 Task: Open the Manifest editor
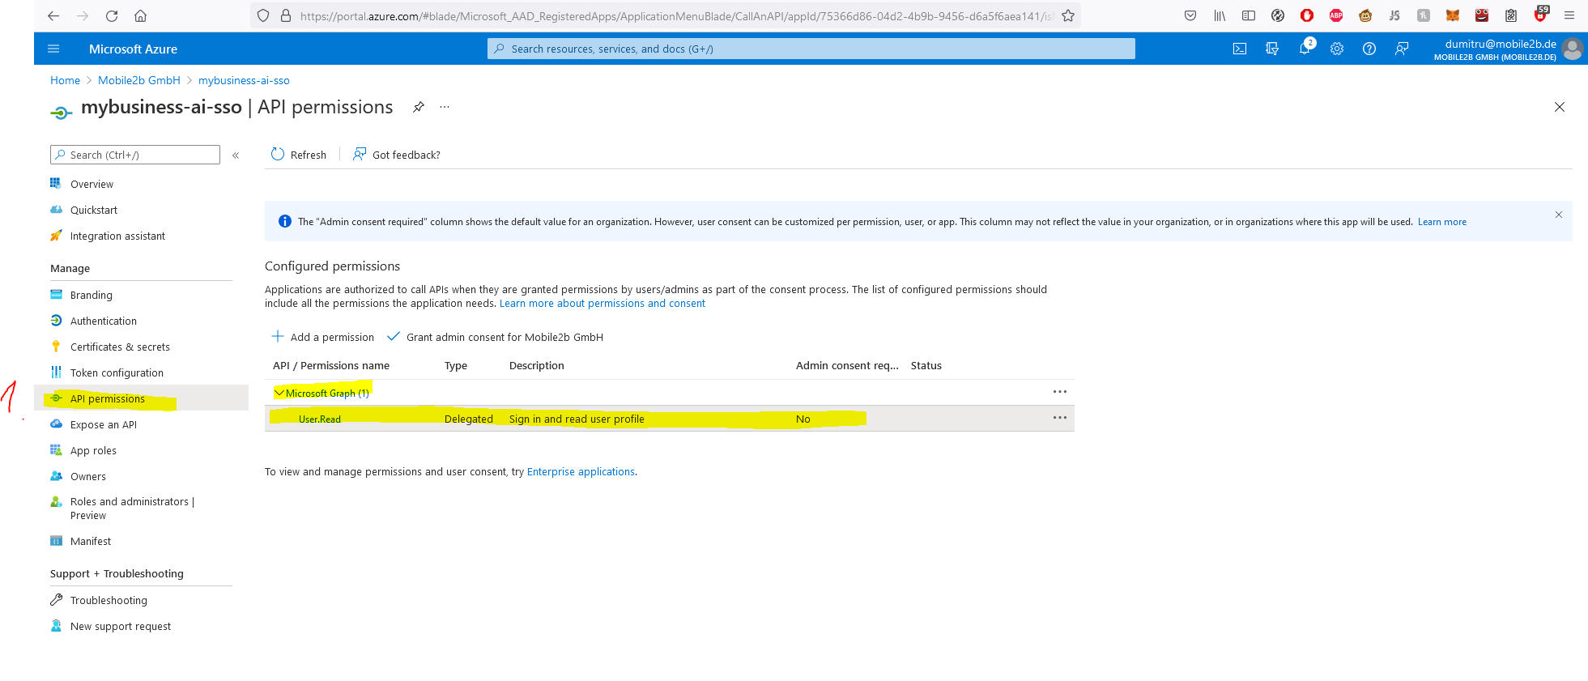pyautogui.click(x=91, y=541)
